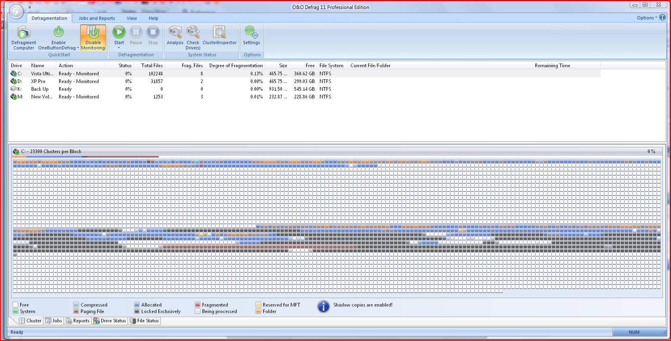
Task: Select the C: drive icon row
Action: [13, 74]
